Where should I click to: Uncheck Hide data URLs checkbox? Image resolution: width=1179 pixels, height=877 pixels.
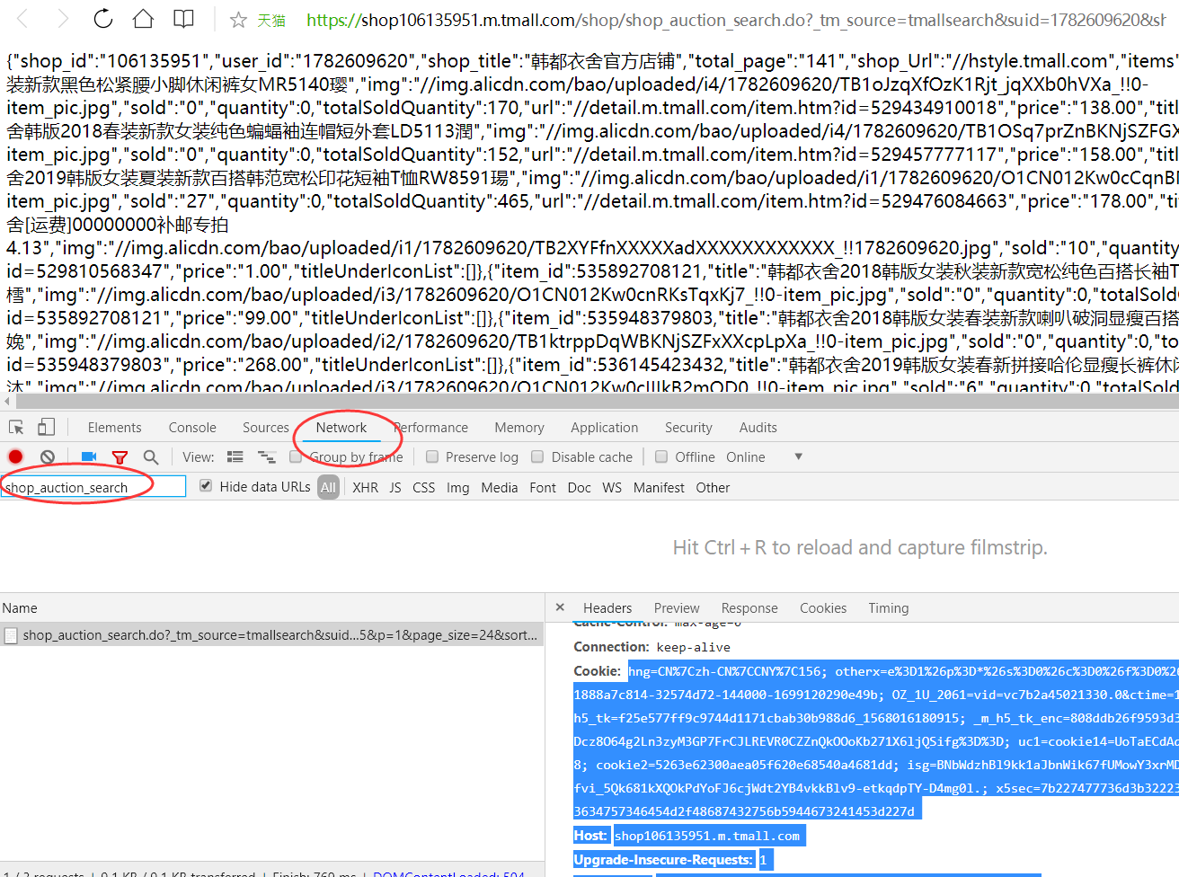click(x=206, y=486)
